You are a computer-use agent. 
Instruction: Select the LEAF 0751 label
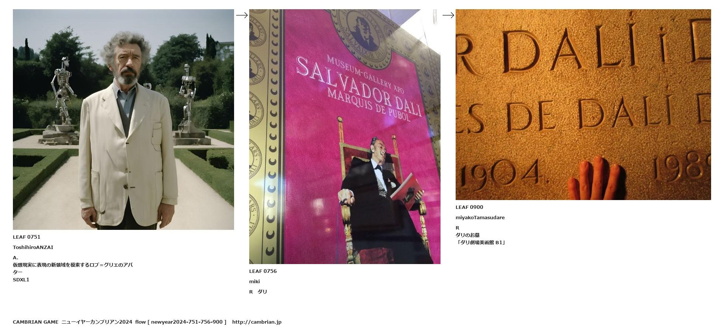coord(27,237)
